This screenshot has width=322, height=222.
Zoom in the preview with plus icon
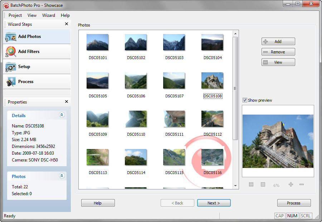click(291, 184)
